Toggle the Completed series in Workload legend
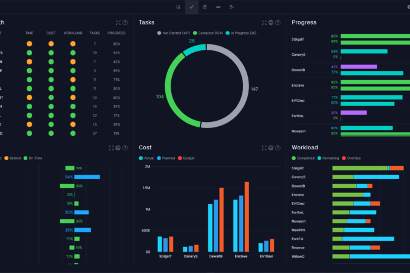 303,158
